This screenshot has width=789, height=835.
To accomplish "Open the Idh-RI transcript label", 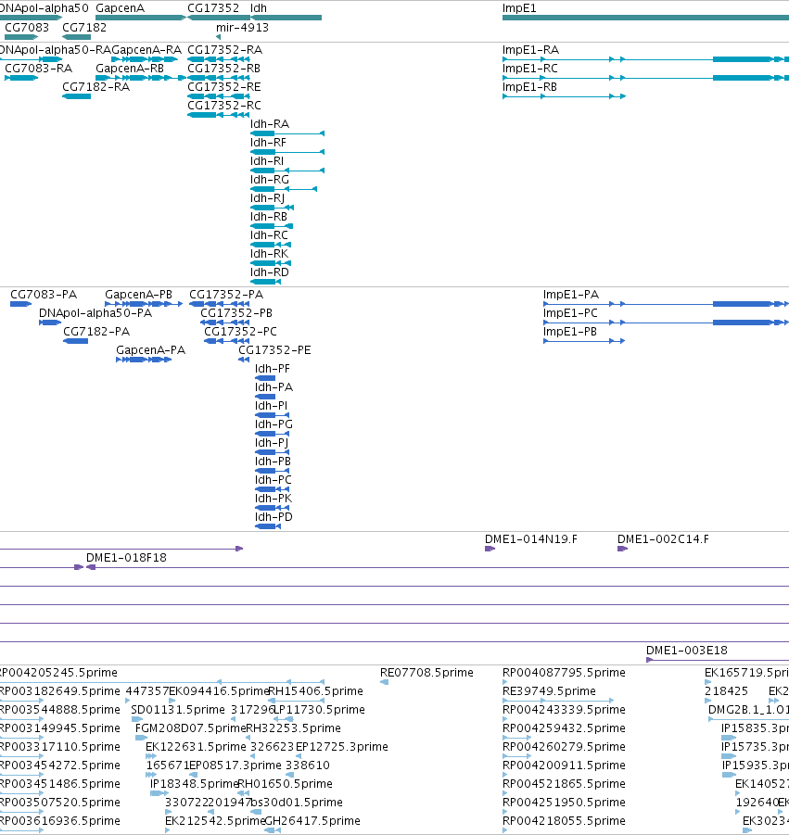I will click(x=267, y=161).
